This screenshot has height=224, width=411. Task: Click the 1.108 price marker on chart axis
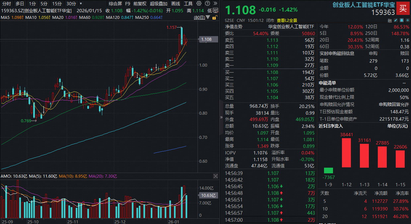(206, 39)
